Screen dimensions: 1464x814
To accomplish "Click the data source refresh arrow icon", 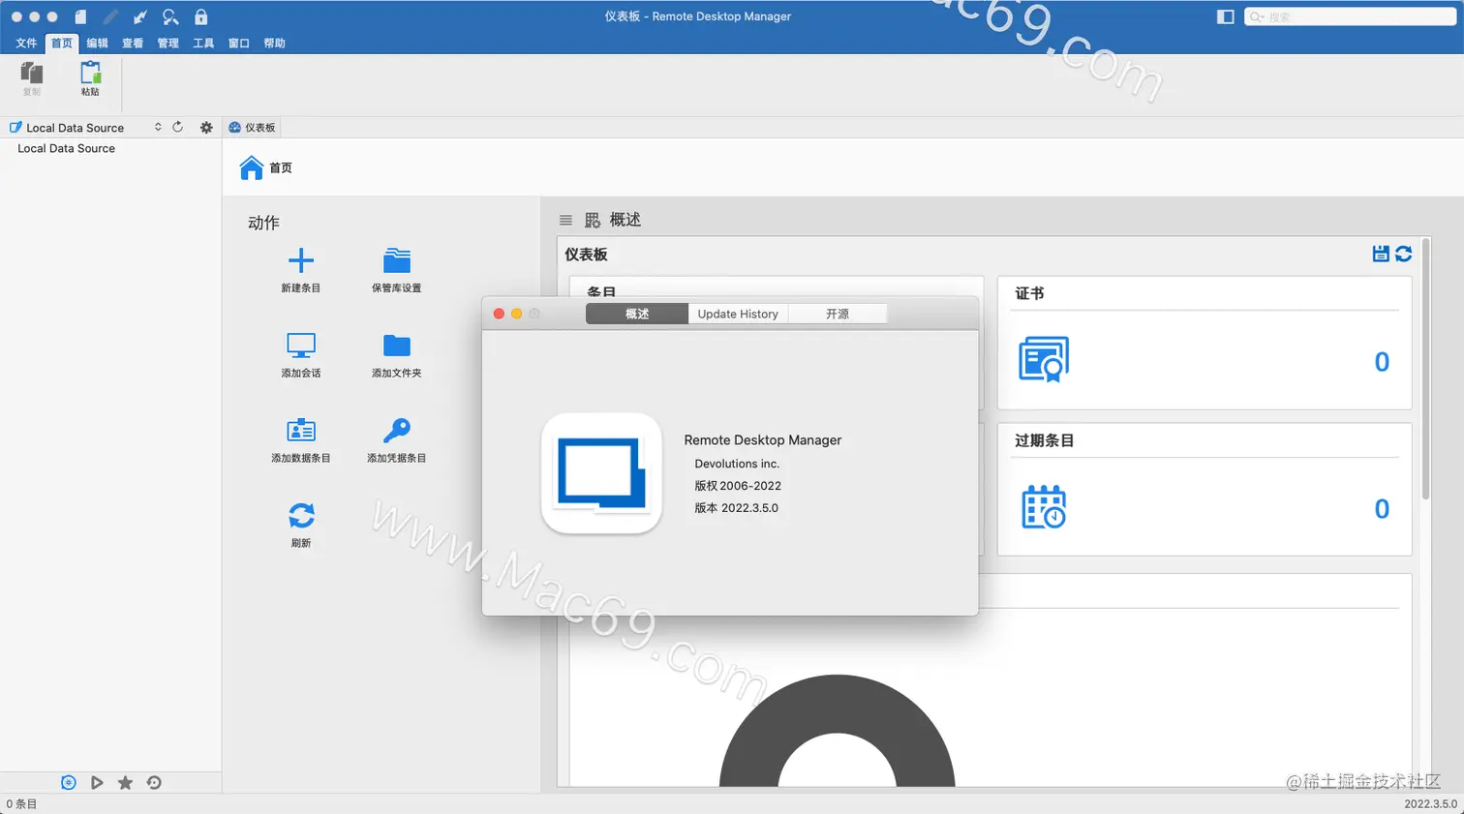I will (178, 127).
